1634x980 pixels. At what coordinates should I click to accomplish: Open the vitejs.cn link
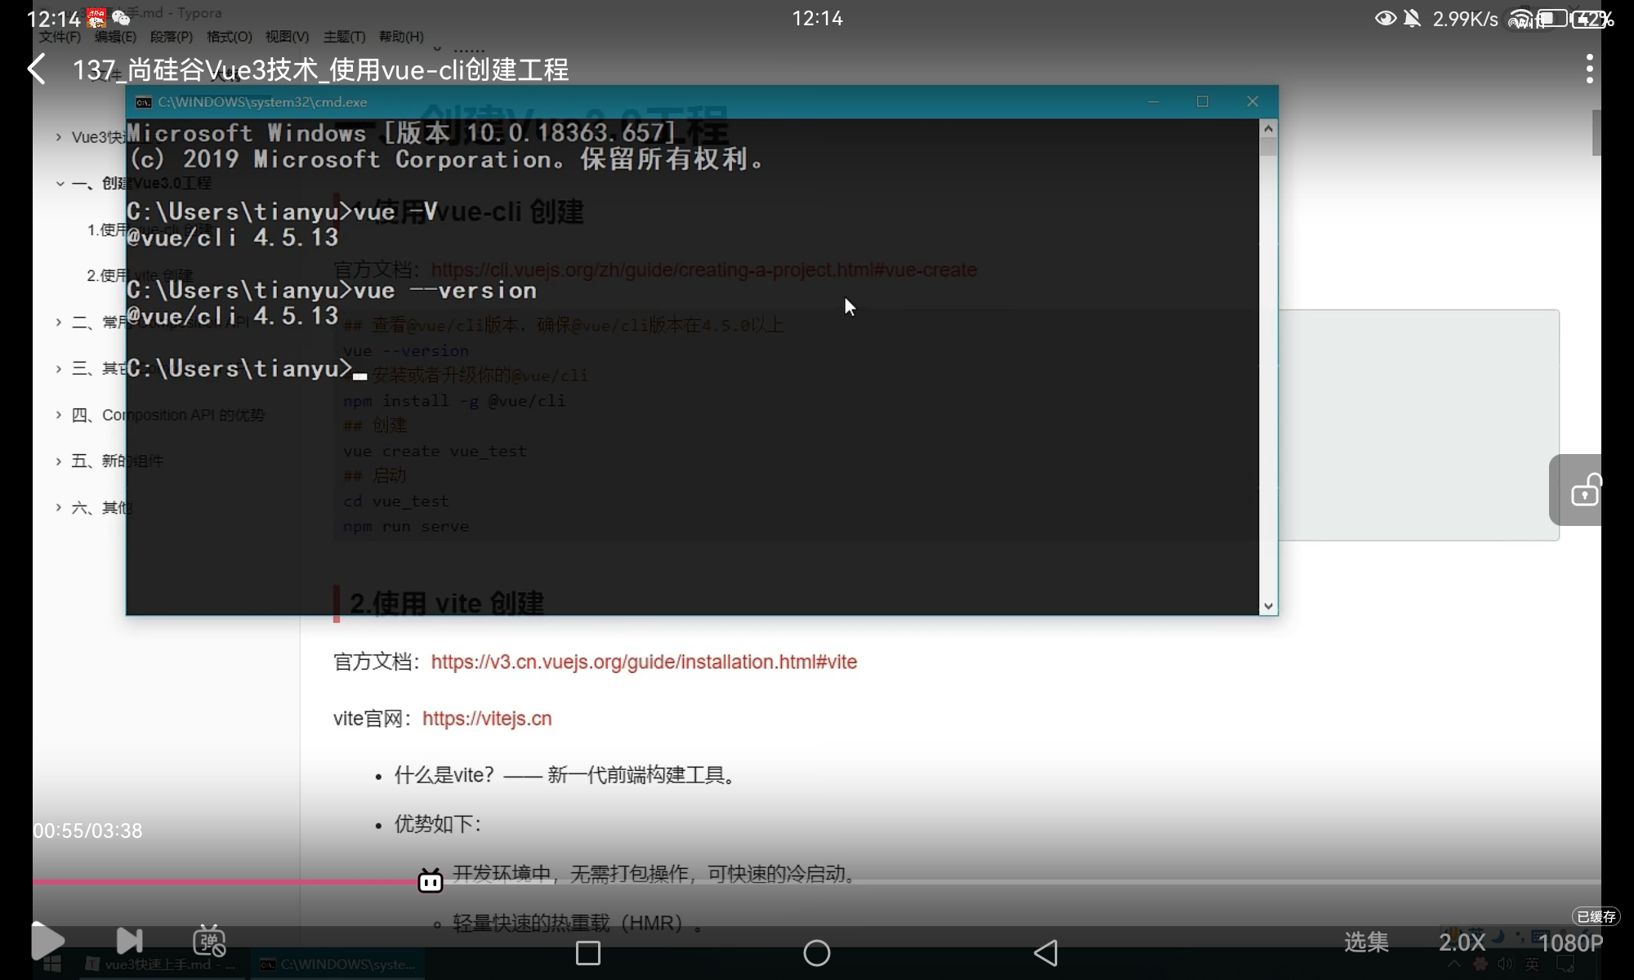pyautogui.click(x=487, y=719)
